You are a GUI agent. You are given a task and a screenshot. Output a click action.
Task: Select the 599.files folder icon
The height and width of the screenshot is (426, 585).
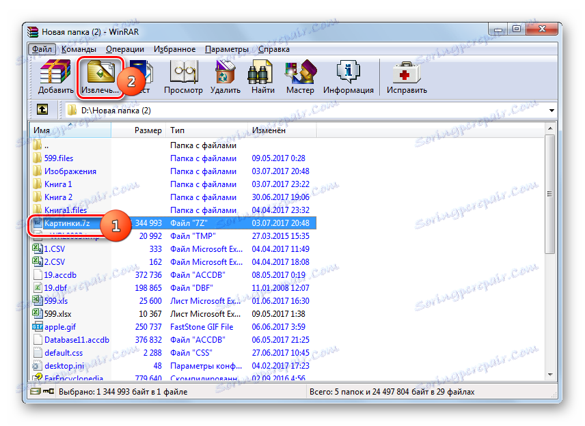pos(37,158)
